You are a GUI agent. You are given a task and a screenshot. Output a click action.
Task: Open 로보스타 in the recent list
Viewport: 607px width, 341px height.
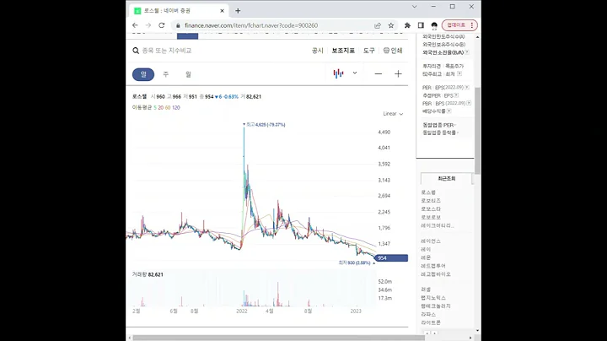pyautogui.click(x=431, y=208)
